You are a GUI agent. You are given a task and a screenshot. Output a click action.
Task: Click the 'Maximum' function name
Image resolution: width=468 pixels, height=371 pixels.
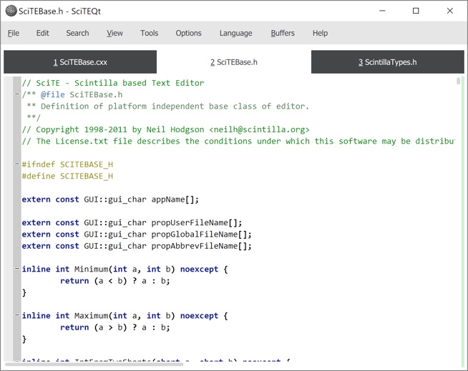pos(92,316)
